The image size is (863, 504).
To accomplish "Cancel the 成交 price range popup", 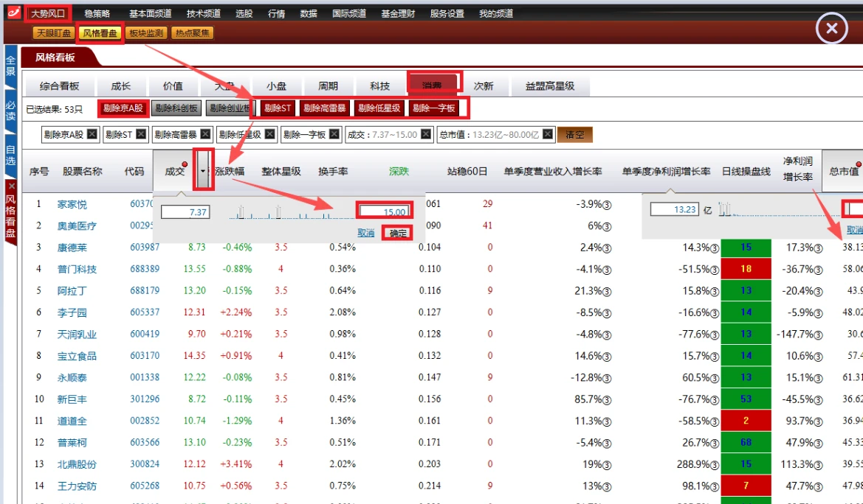I will (x=365, y=233).
